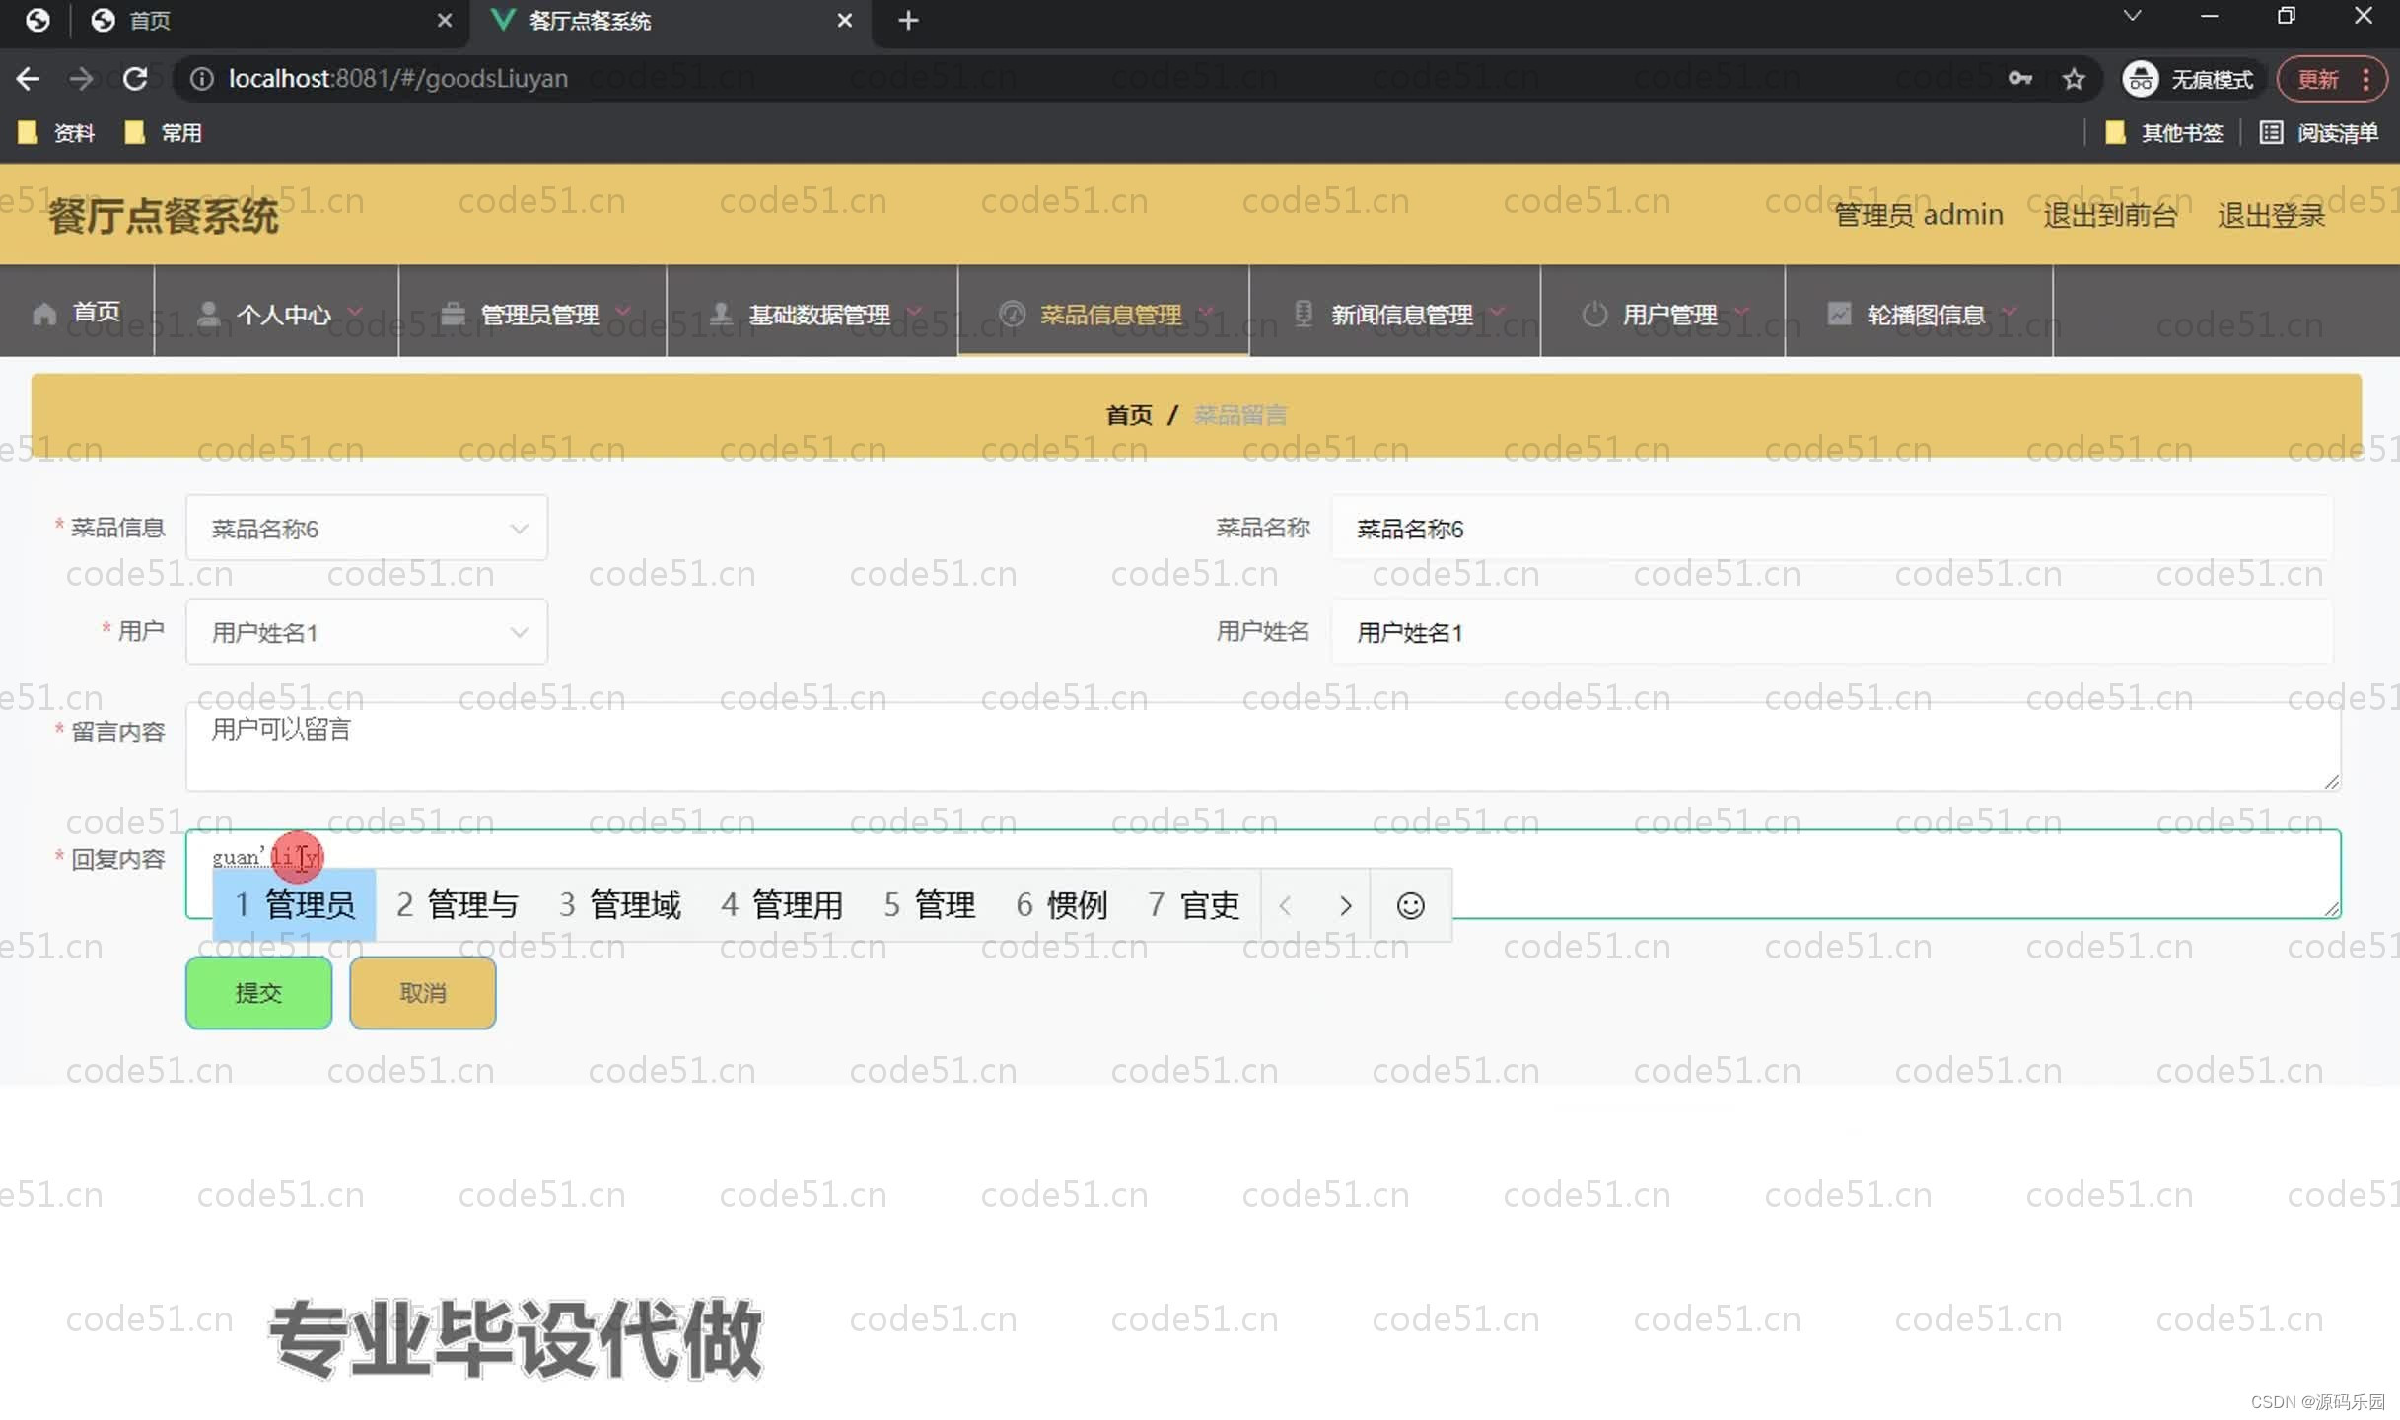Click the power icon on 用户管理
This screenshot has width=2400, height=1420.
pyautogui.click(x=1594, y=314)
